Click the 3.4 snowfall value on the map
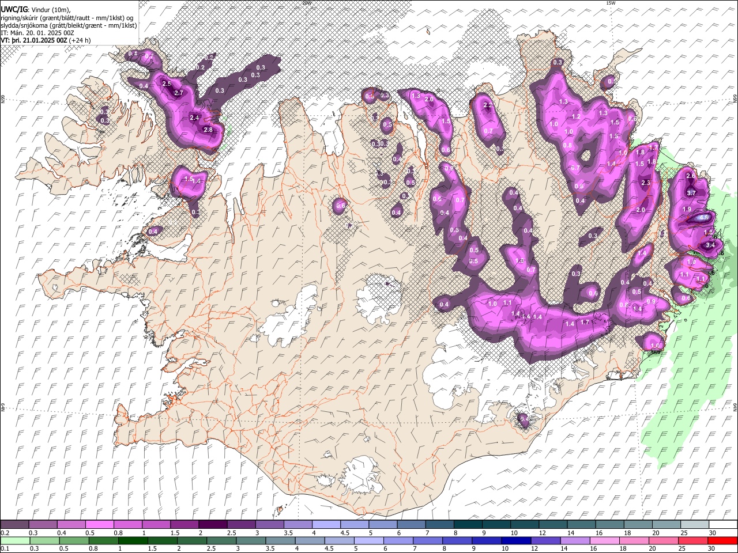This screenshot has width=738, height=553. [710, 245]
